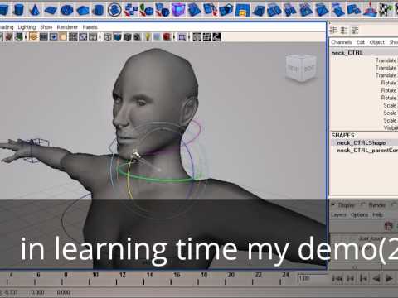Image resolution: width=398 pixels, height=298 pixels.
Task: Select the neck_CTRL_parentCon entry
Action: pos(367,151)
